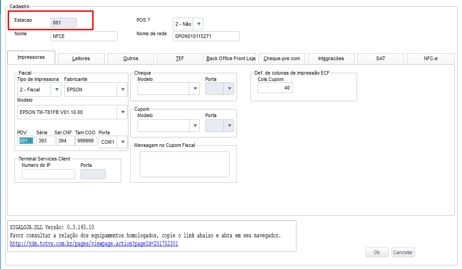Screen dimensions: 462x269
Task: Click the Nome de rede field
Action: 206,36
